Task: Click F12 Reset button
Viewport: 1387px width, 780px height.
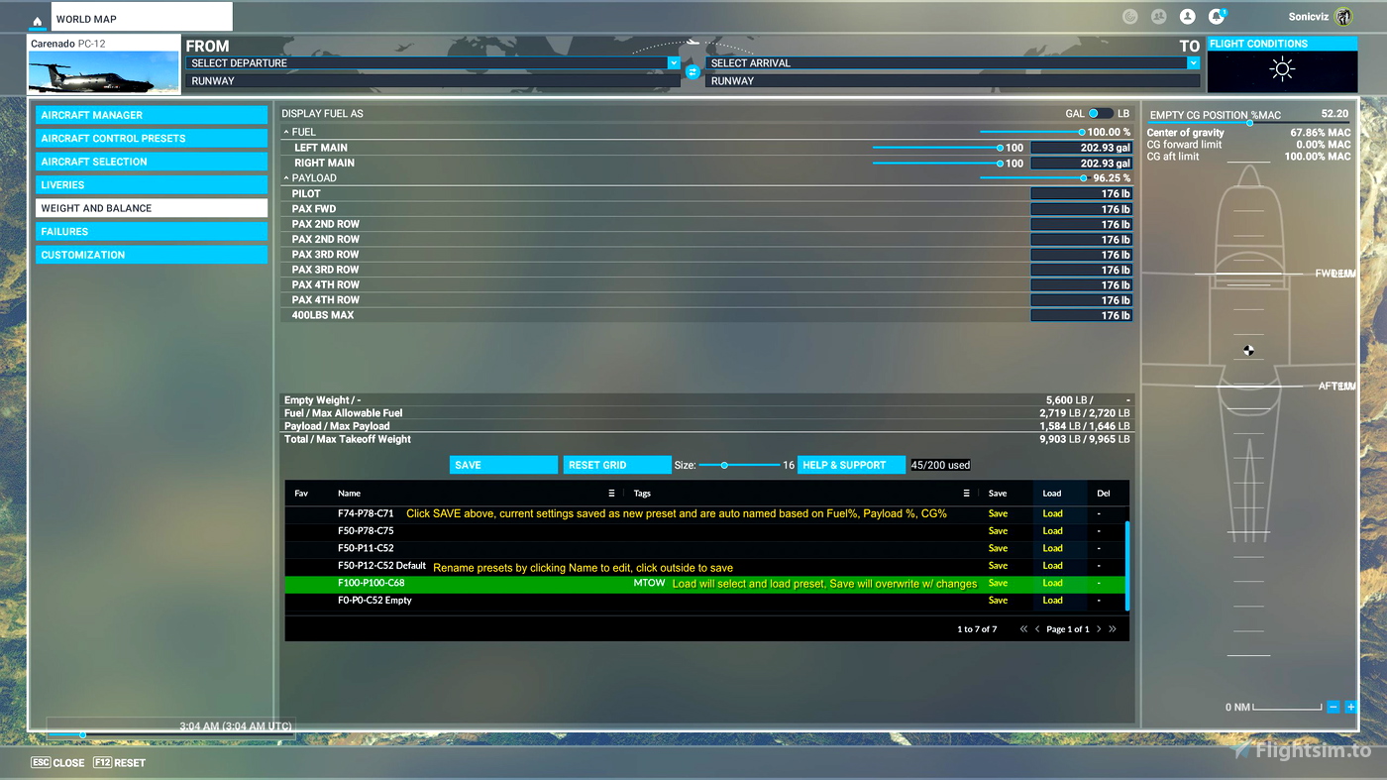Action: tap(119, 763)
